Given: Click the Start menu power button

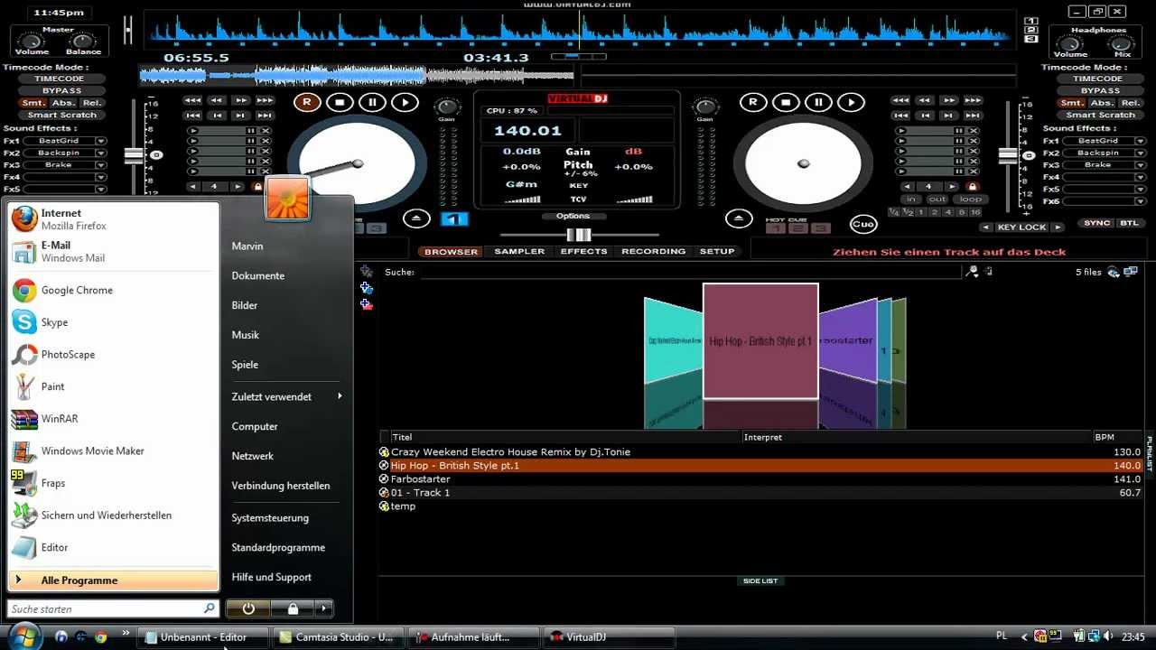Looking at the screenshot, I should [x=248, y=608].
